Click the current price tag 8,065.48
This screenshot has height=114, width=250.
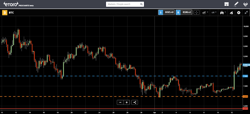tap(246, 65)
